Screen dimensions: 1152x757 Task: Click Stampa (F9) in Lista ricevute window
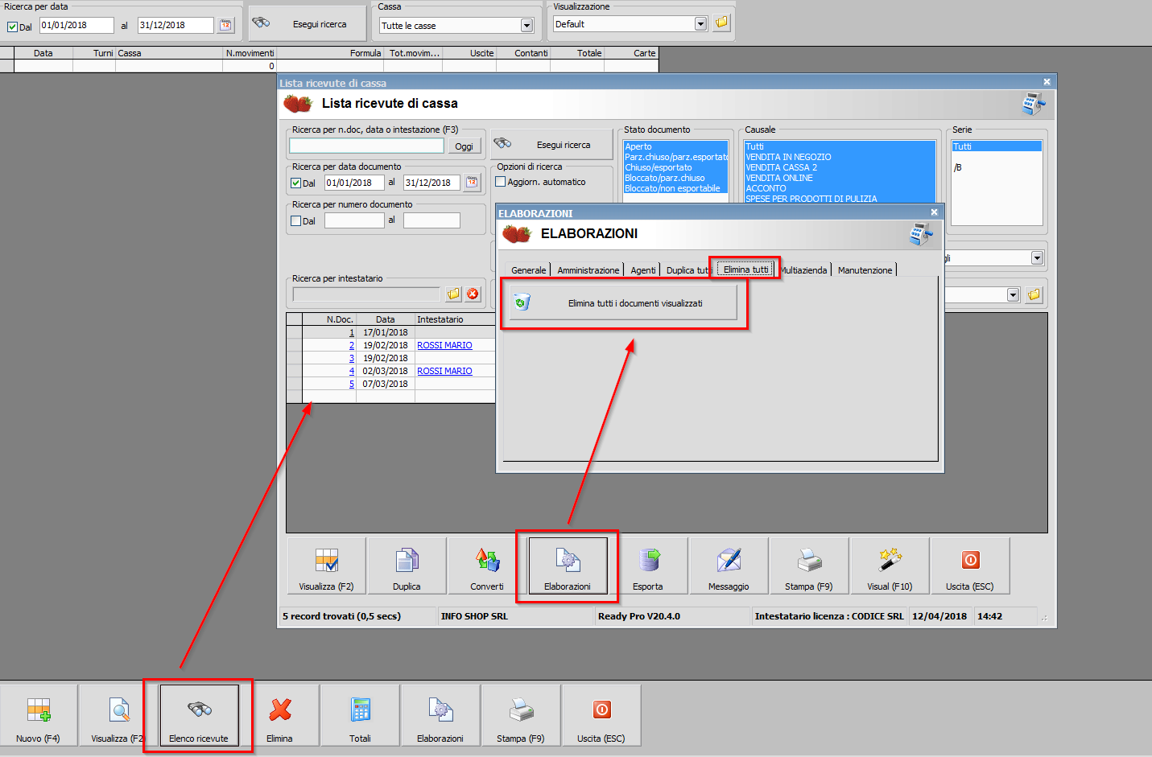coord(809,566)
